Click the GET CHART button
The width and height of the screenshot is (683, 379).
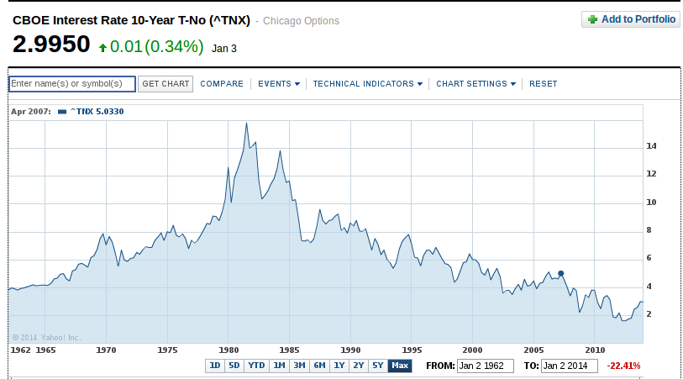click(x=165, y=84)
